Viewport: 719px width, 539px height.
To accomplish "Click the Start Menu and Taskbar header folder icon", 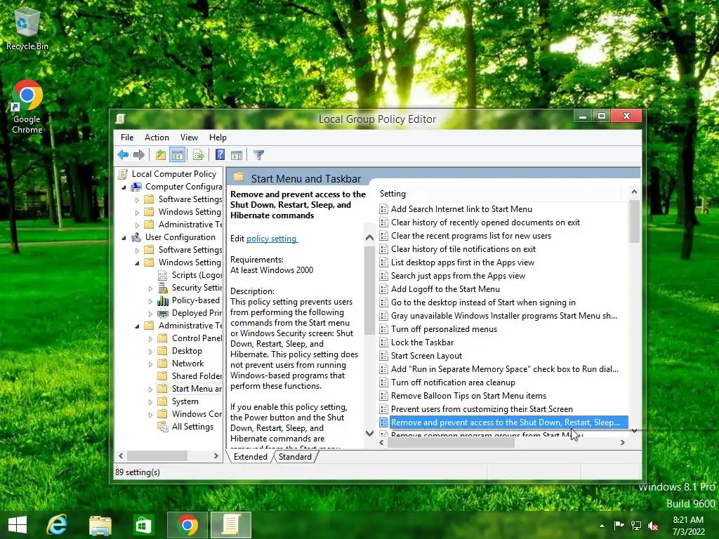I will coord(239,178).
